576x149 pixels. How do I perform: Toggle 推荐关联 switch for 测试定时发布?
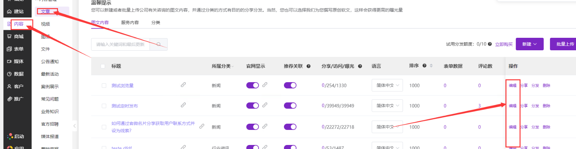(290, 106)
